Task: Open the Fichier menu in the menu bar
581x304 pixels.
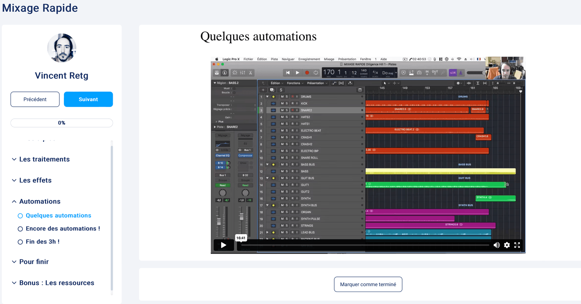Action: 248,59
